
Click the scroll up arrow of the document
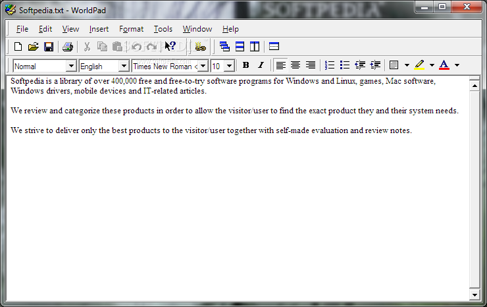pos(474,86)
